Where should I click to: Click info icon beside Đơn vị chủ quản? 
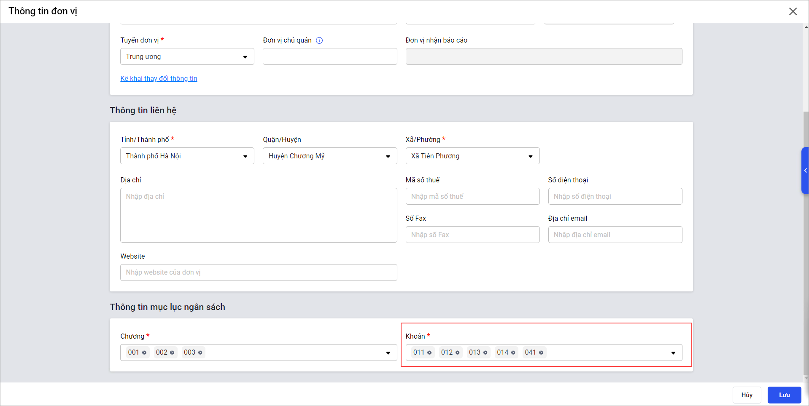click(x=319, y=40)
